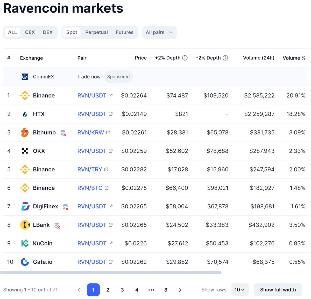Sort by Volume (24h) column header
The width and height of the screenshot is (311, 299).
click(x=259, y=58)
